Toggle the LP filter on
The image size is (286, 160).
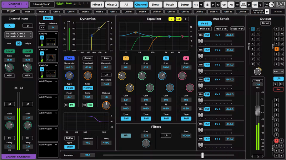(x=166, y=135)
